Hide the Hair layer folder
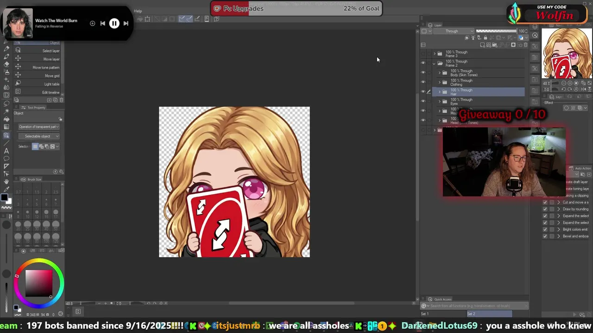The height and width of the screenshot is (333, 593). [423, 92]
